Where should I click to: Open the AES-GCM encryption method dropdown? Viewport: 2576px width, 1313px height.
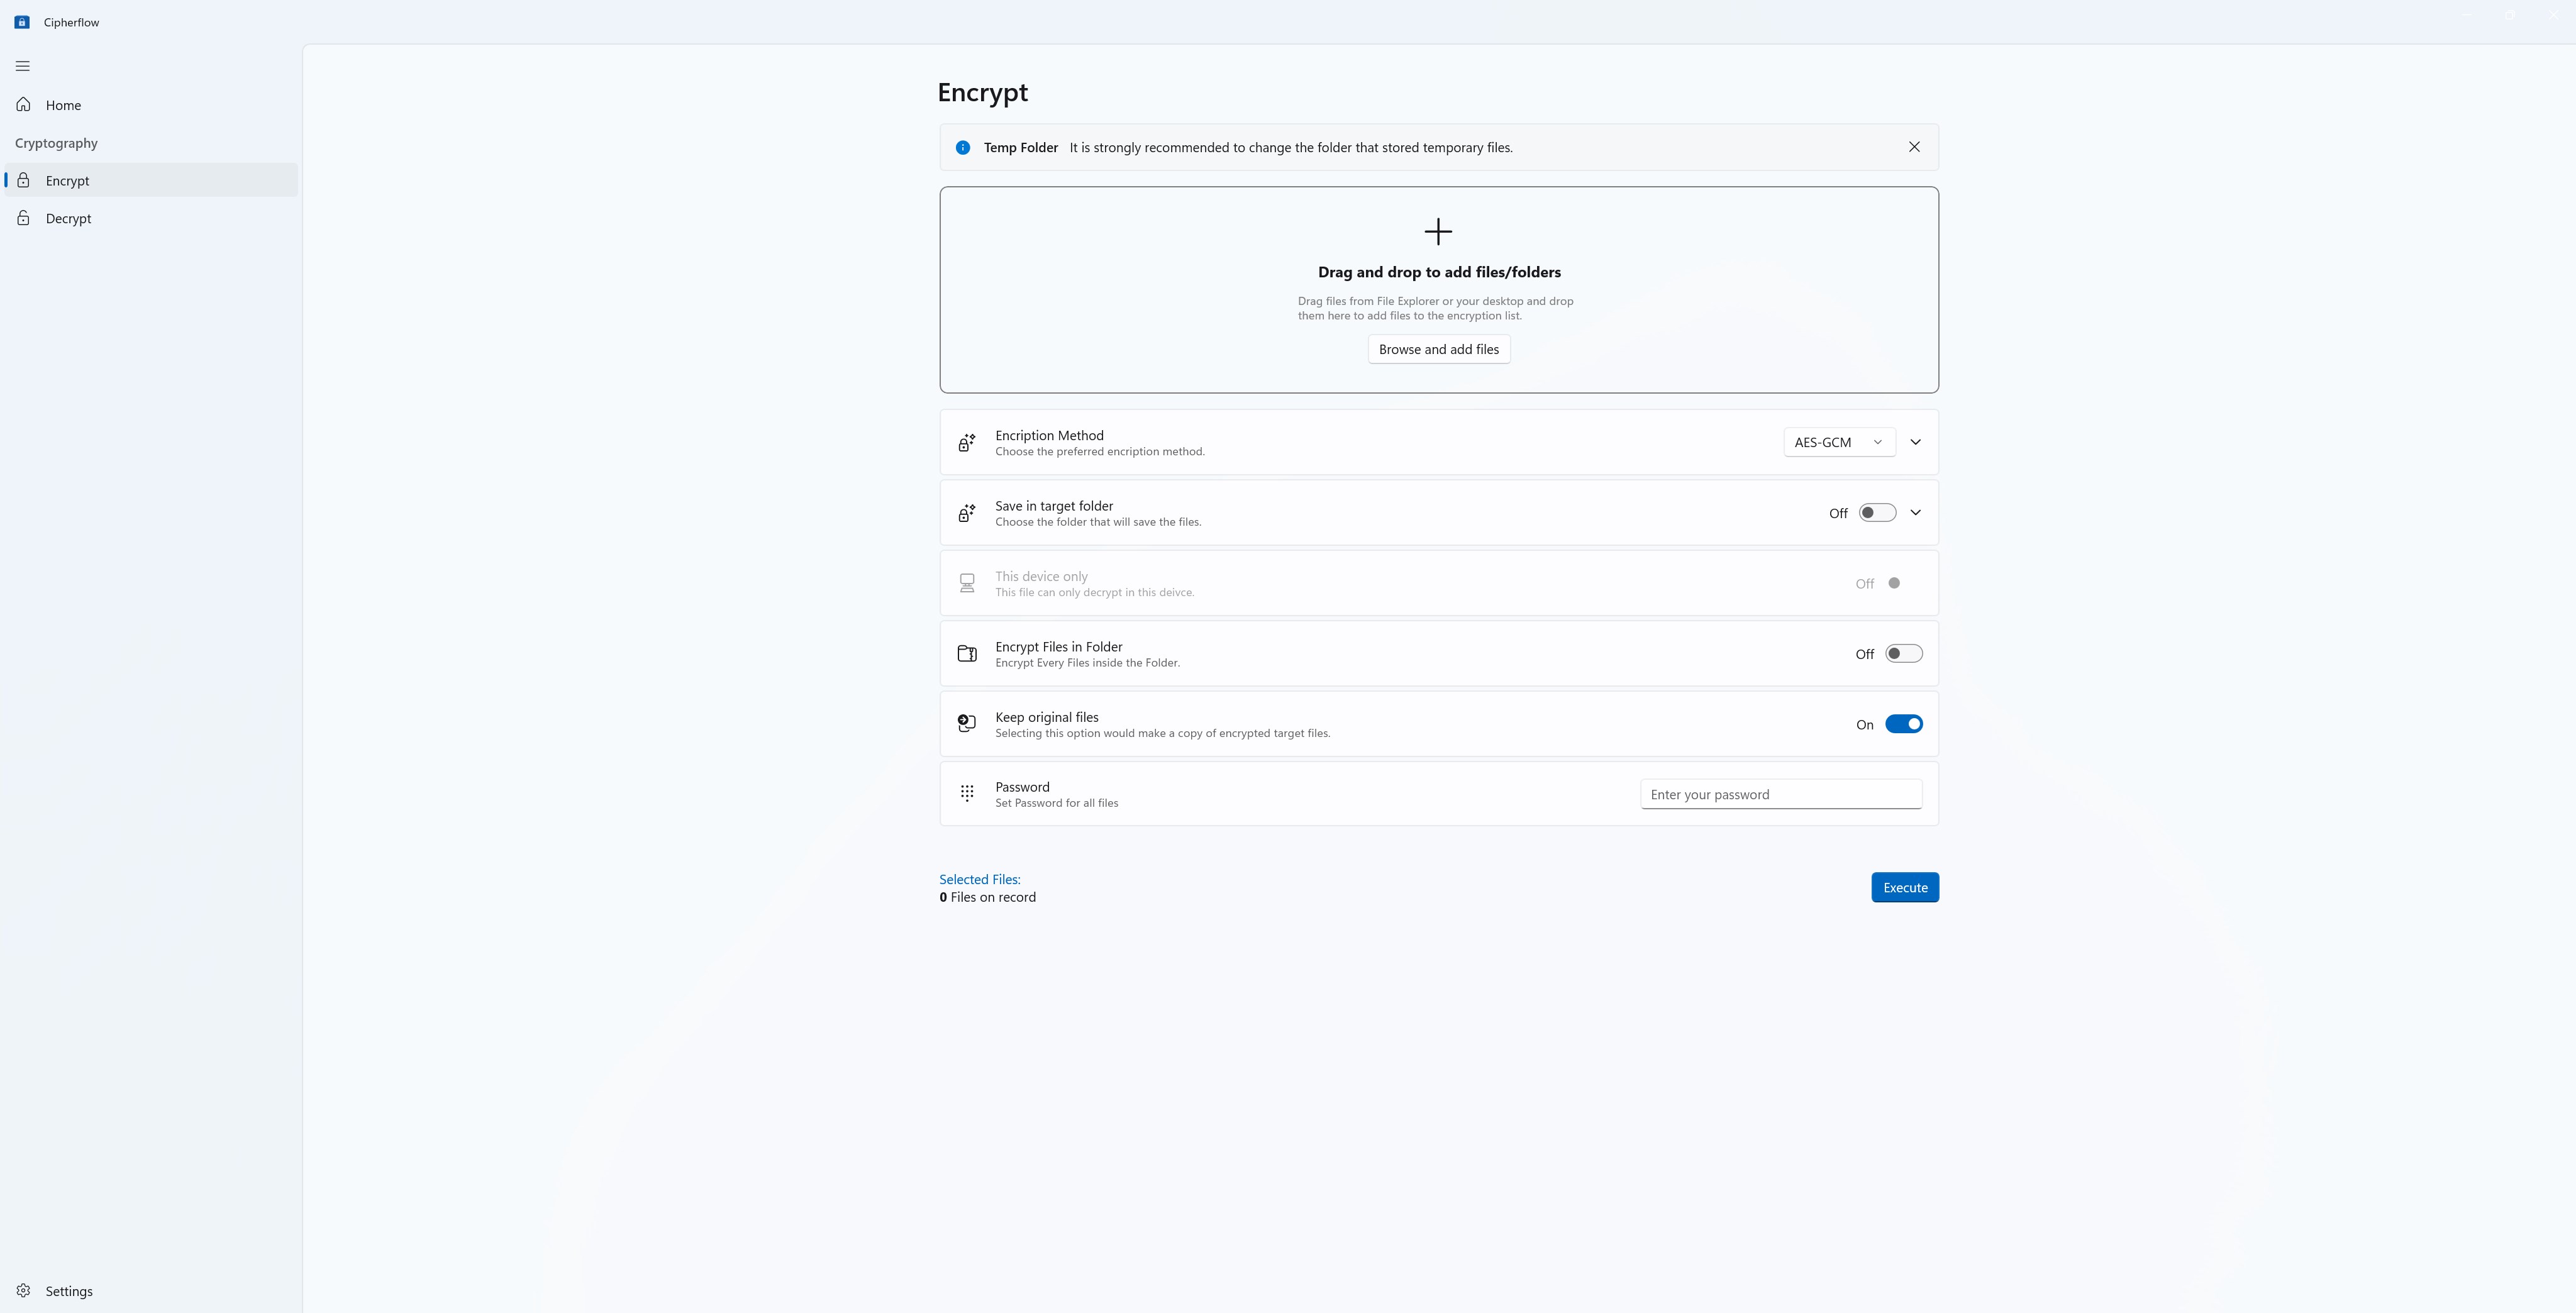(1839, 442)
